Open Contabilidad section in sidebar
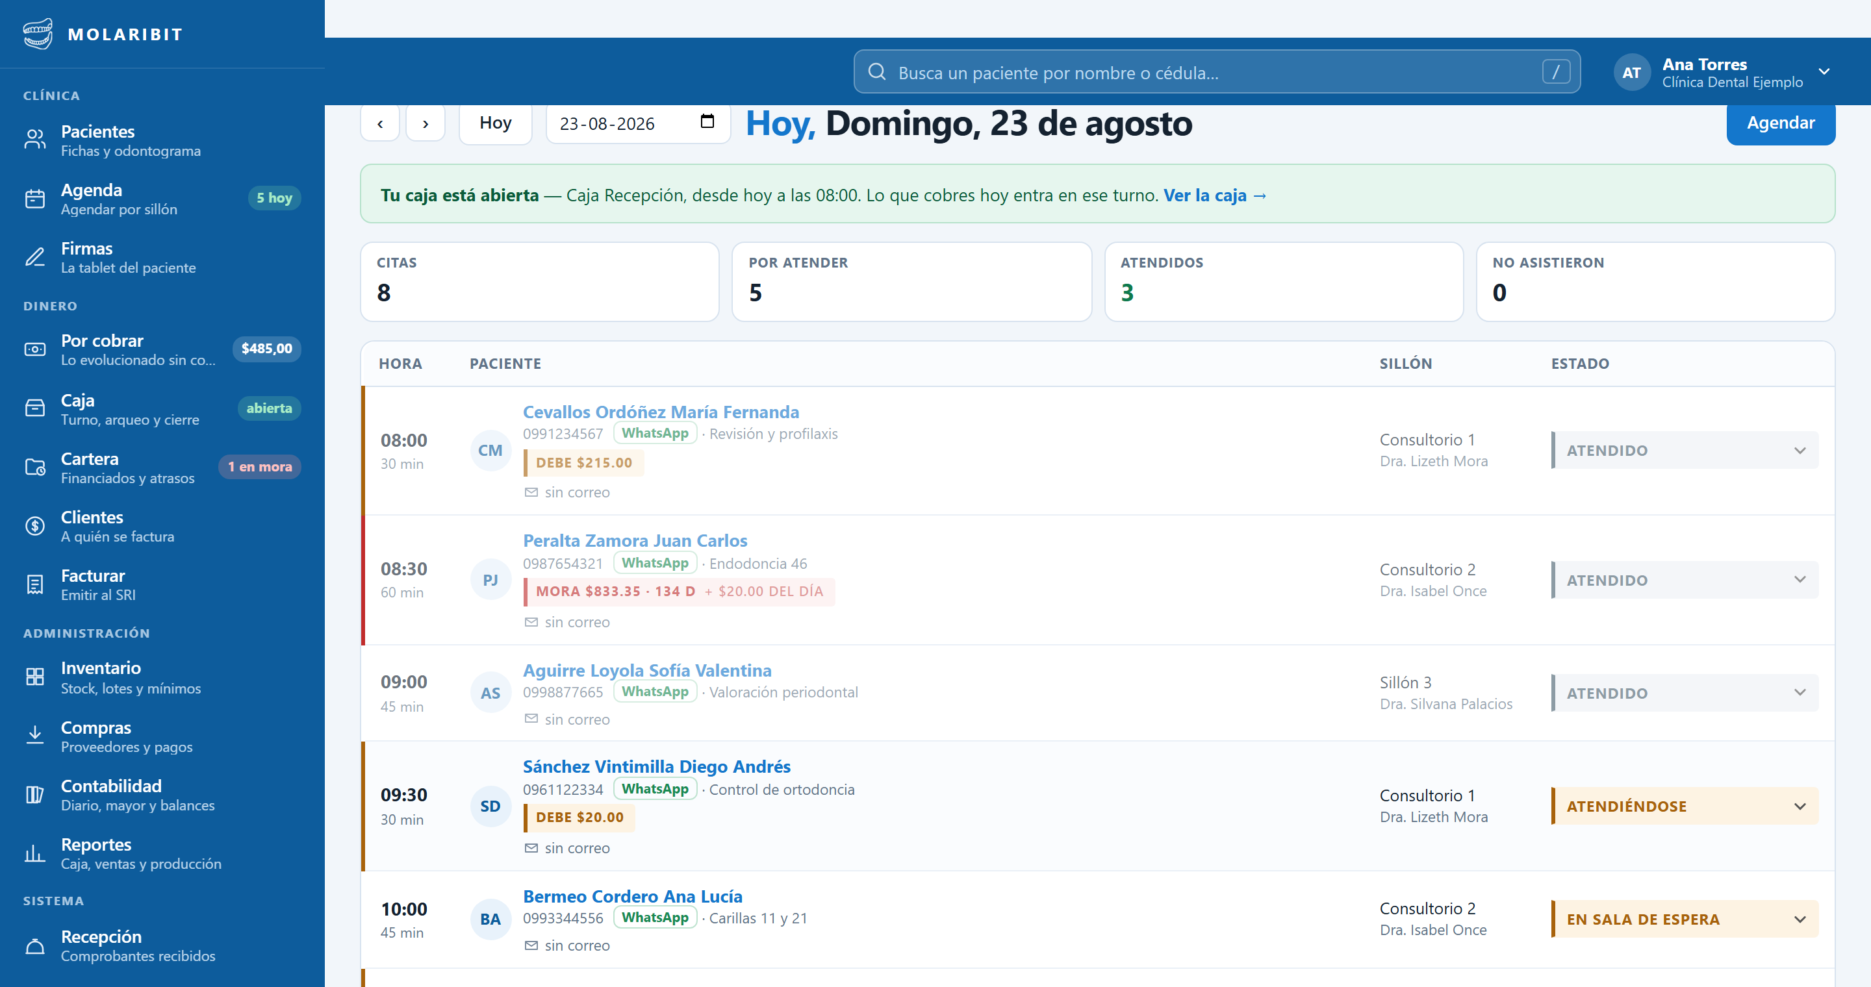This screenshot has height=987, width=1871. 162,795
